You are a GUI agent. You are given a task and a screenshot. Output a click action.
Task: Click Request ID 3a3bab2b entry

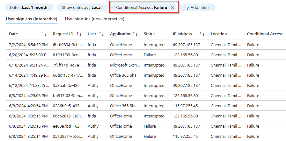tap(68, 86)
